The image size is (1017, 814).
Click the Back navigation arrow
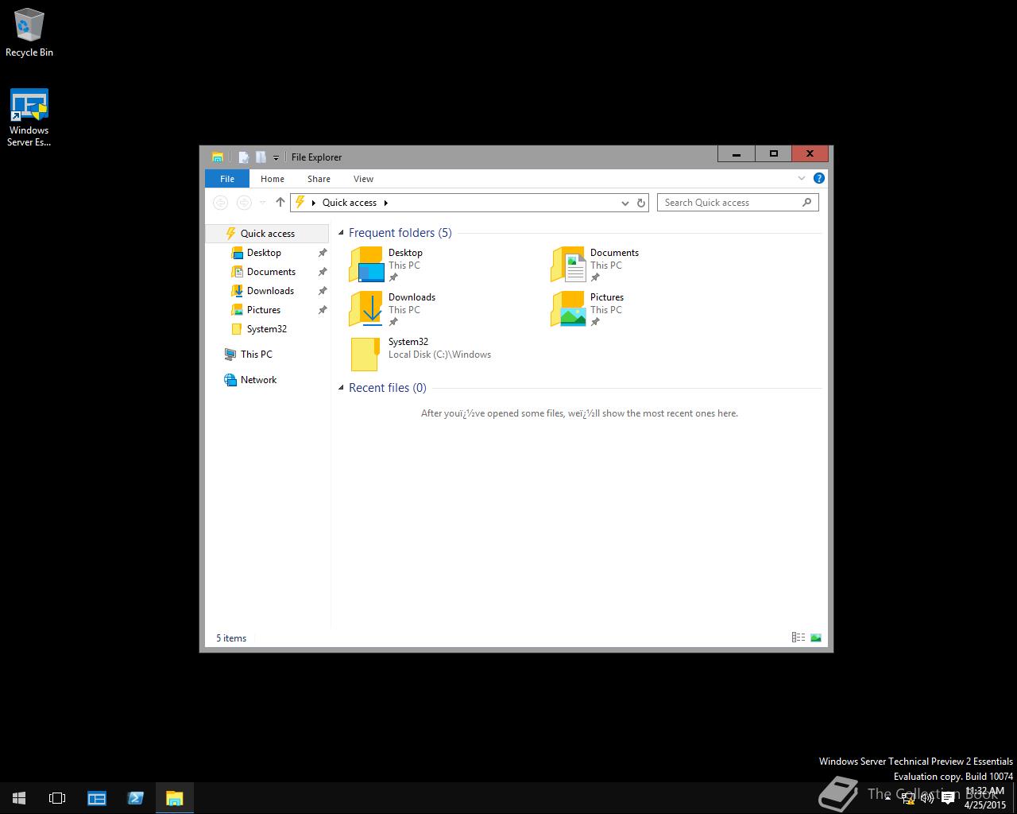(x=221, y=203)
